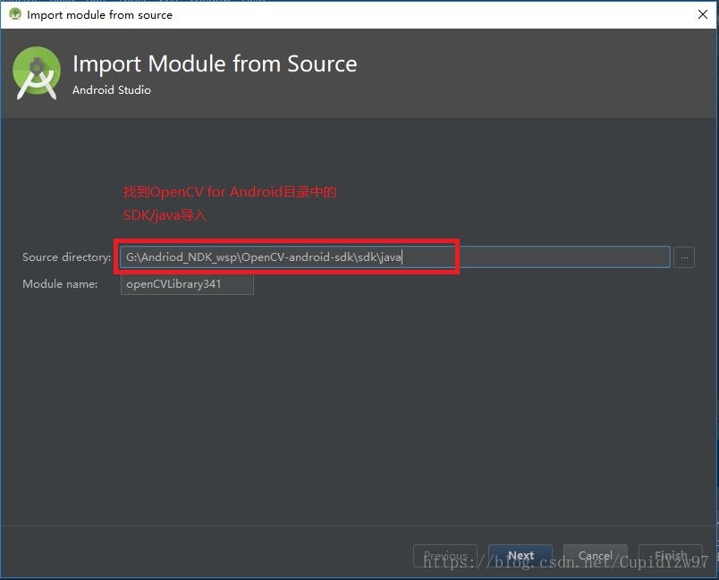Click the Cancel button
719x580 pixels.
coord(596,556)
